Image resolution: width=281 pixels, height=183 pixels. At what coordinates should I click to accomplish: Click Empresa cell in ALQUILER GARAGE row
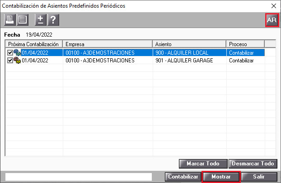tap(108, 61)
